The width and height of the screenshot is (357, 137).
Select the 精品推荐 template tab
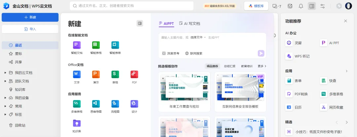212,66
